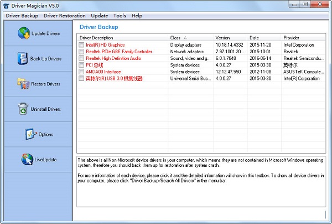The image size is (332, 224).
Task: Open the Driver Backup menu
Action: tap(22, 16)
